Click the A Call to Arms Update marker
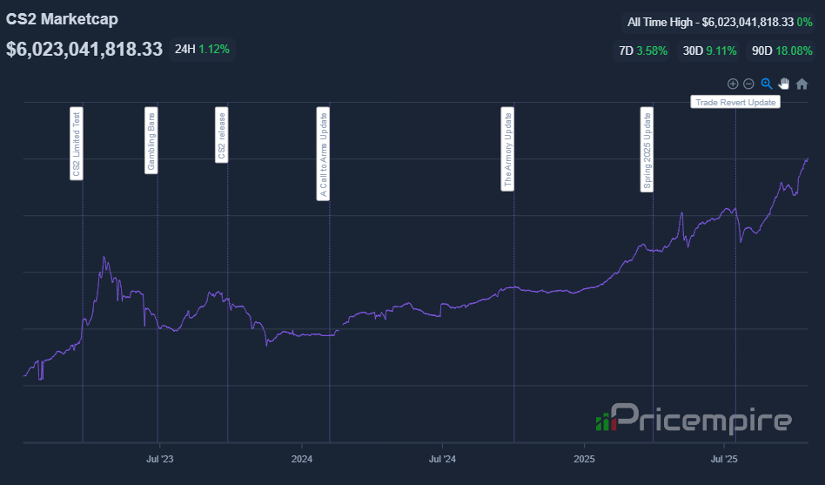The height and width of the screenshot is (485, 825). (x=323, y=154)
